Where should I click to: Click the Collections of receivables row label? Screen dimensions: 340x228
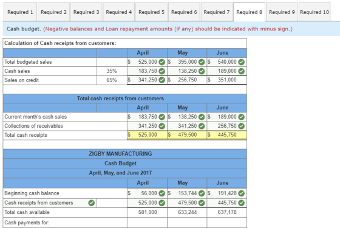coord(33,126)
